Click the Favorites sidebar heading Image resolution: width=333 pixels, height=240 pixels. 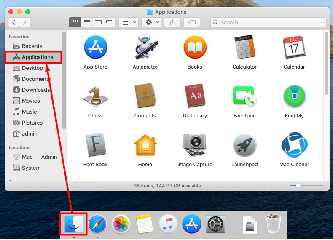tap(19, 37)
